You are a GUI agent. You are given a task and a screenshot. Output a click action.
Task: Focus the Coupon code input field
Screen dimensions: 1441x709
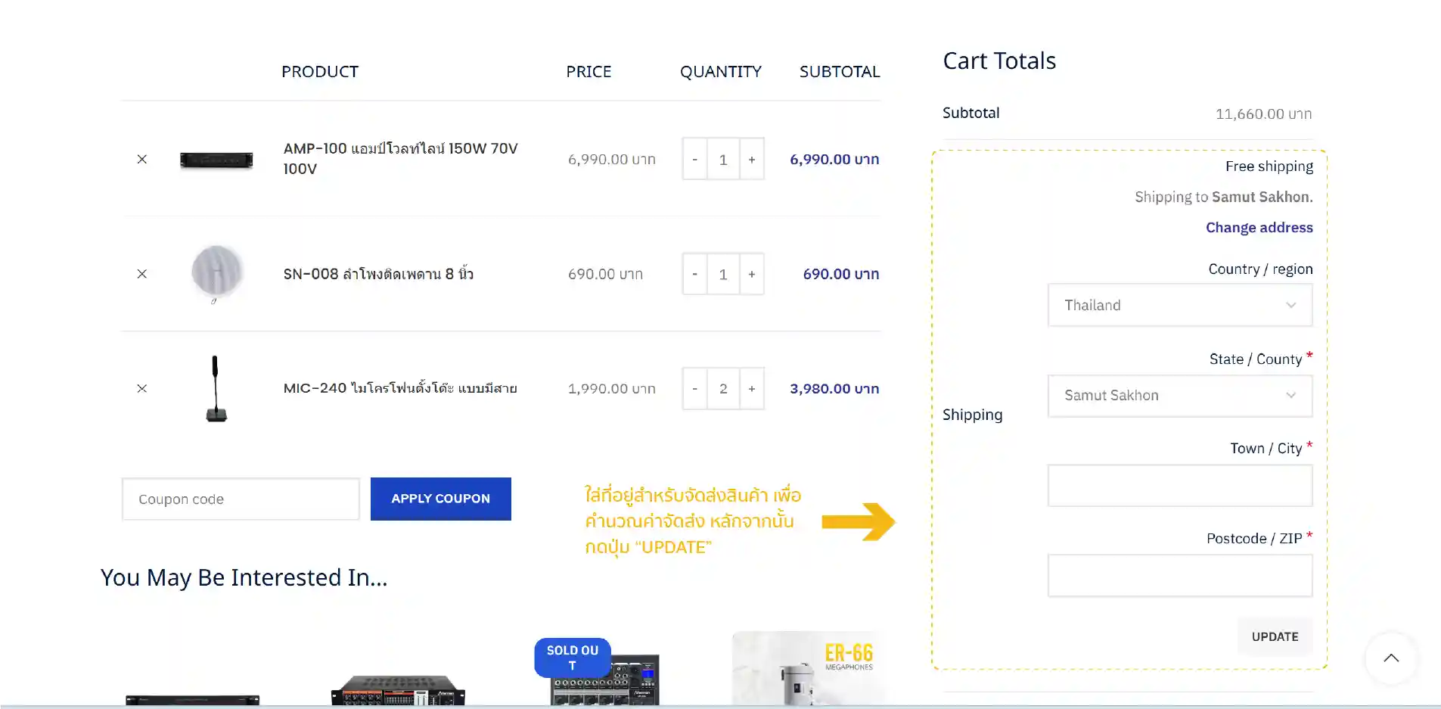240,499
